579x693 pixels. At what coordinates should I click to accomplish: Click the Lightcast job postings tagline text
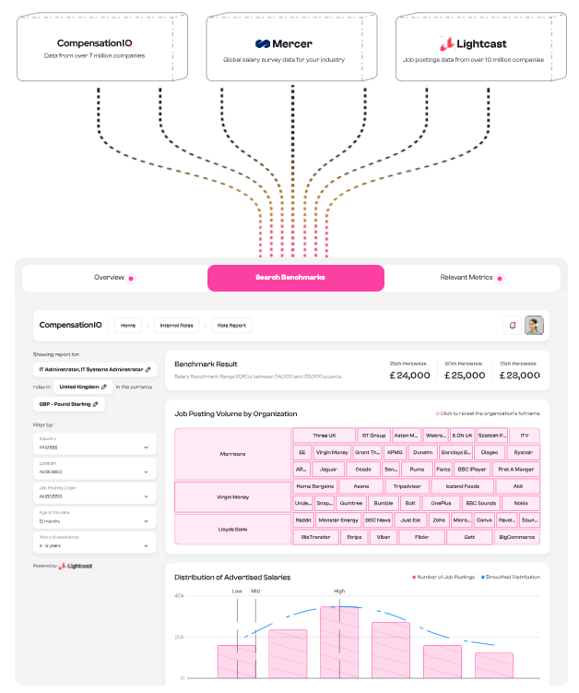[x=473, y=60]
